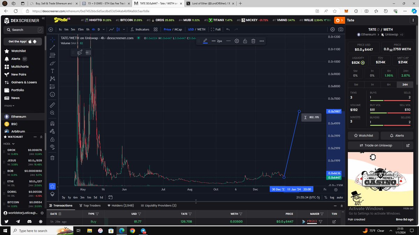
Task: Toggle lock all drawing tools
Action: tap(52, 139)
